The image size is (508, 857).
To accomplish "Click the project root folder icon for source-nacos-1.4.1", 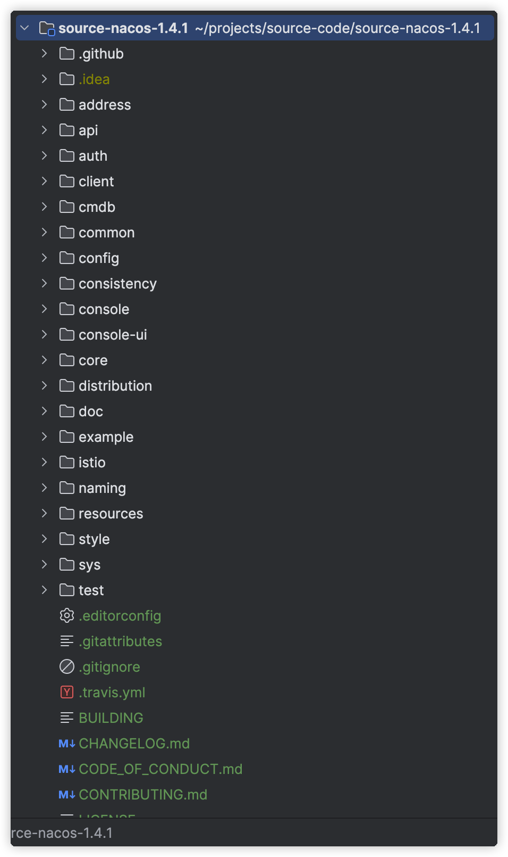I will pos(47,28).
